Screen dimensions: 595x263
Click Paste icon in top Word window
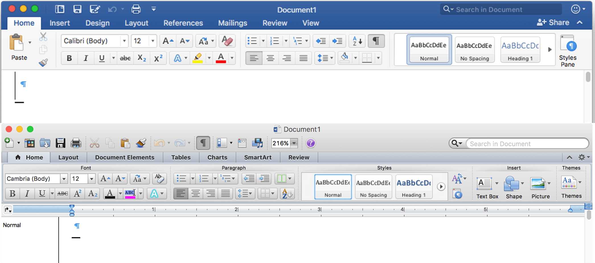17,43
